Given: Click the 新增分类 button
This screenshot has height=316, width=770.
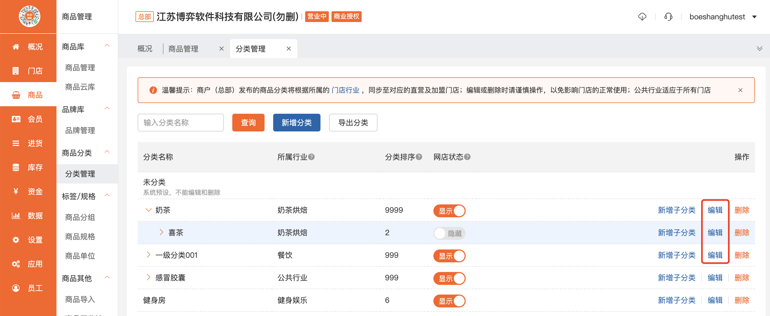Looking at the screenshot, I should (x=297, y=122).
